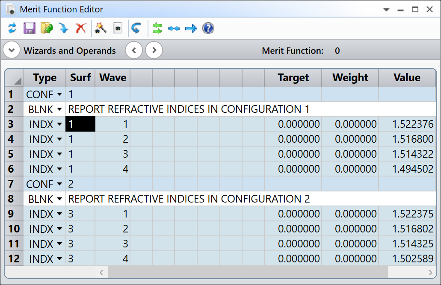
Task: Save the merit function with the floppy disk icon
Action: (x=29, y=29)
